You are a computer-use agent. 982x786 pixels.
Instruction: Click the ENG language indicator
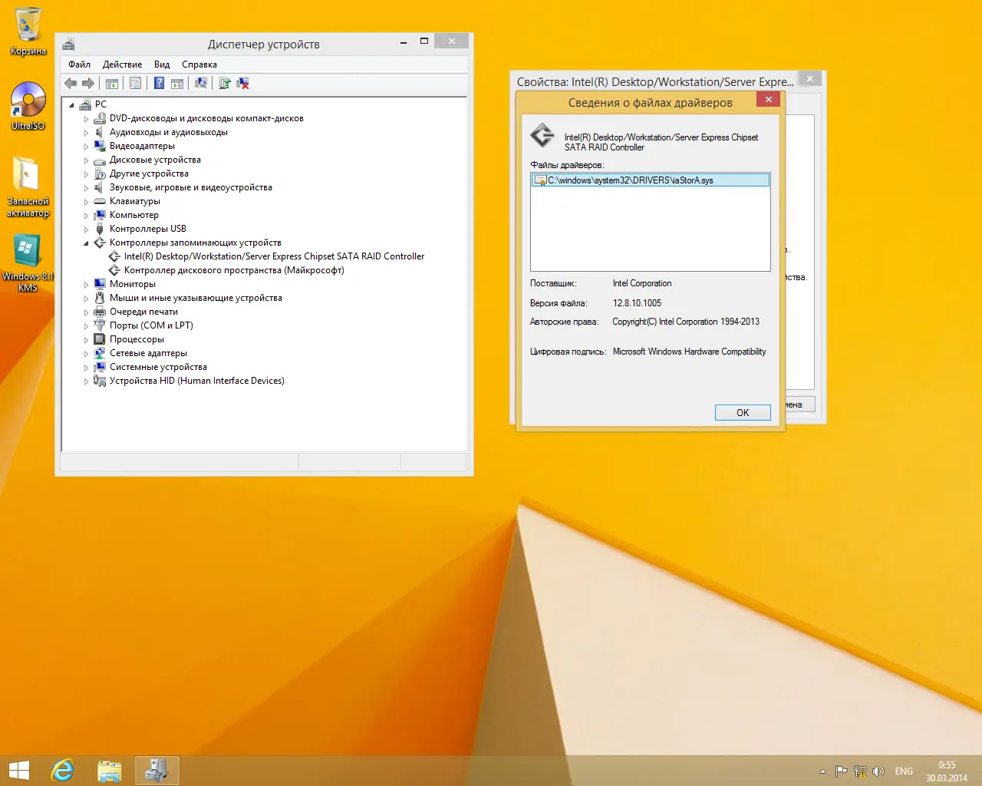tap(904, 771)
